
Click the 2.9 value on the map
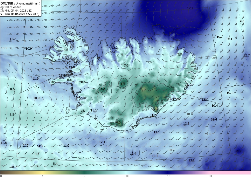(x=156, y=109)
